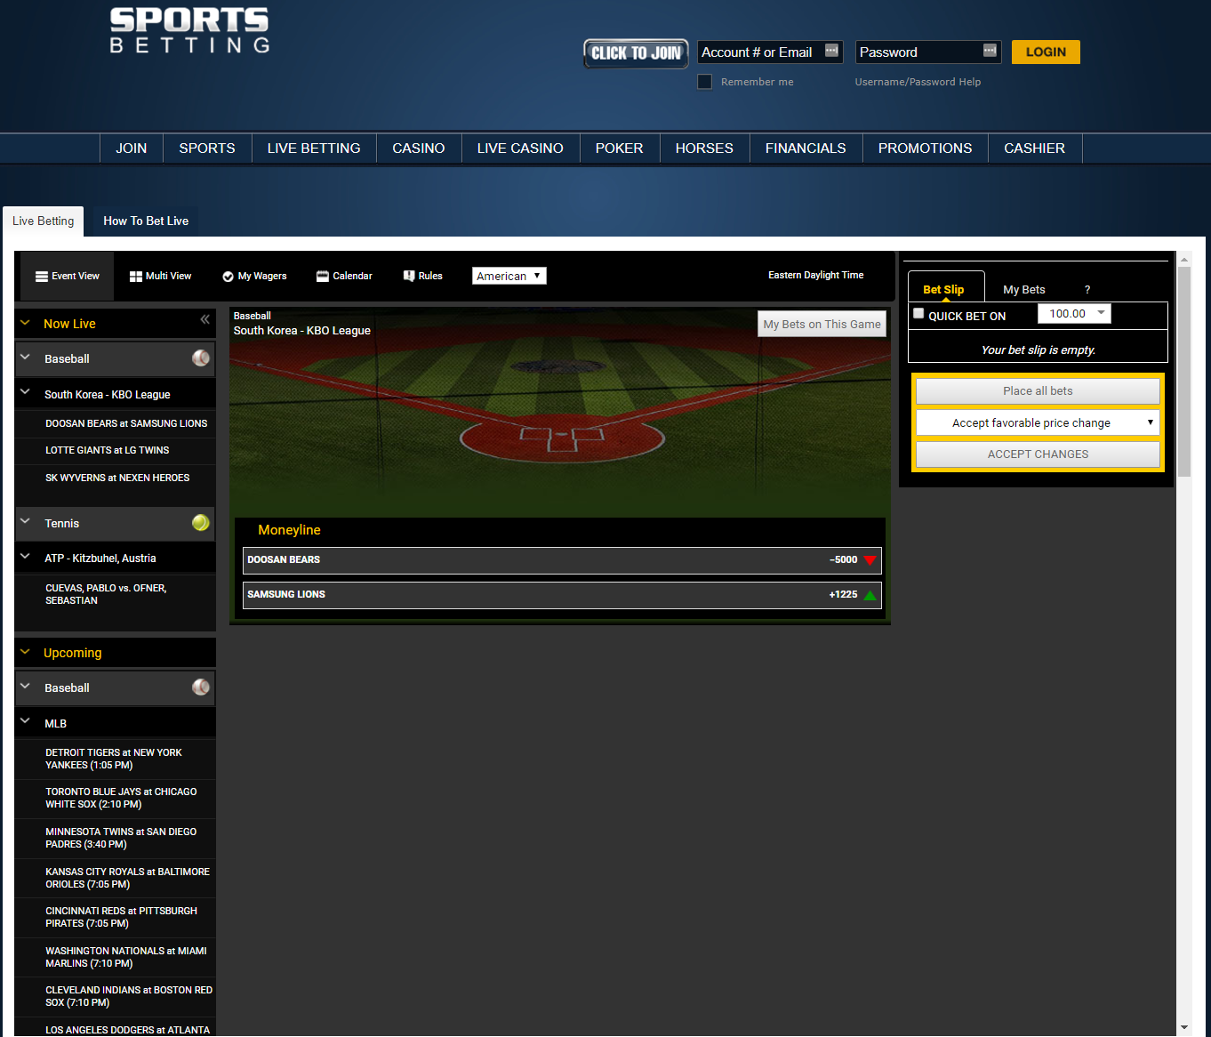Collapse the Now Live section
Screen dimensions: 1211x1037
click(x=25, y=323)
